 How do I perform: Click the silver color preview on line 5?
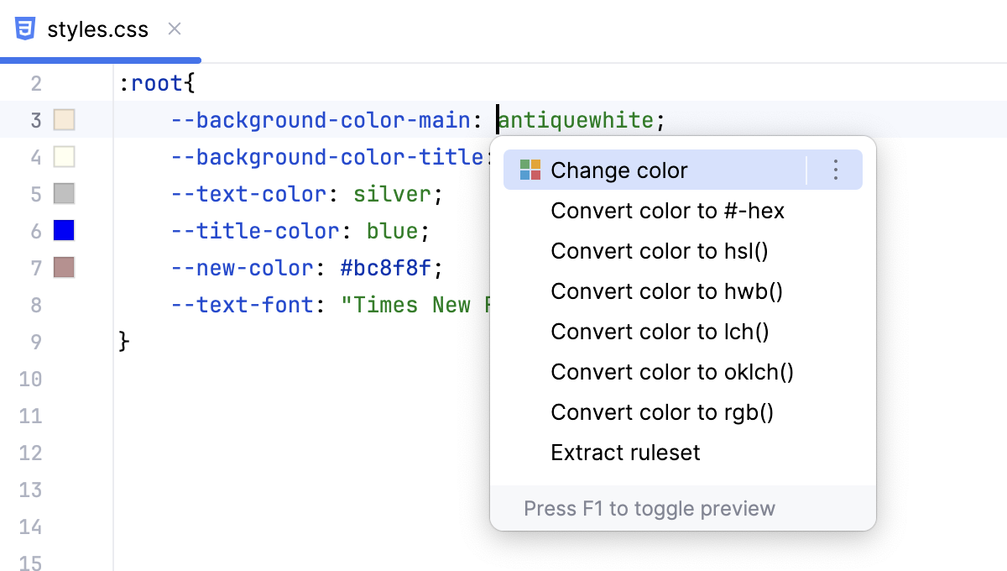(64, 194)
